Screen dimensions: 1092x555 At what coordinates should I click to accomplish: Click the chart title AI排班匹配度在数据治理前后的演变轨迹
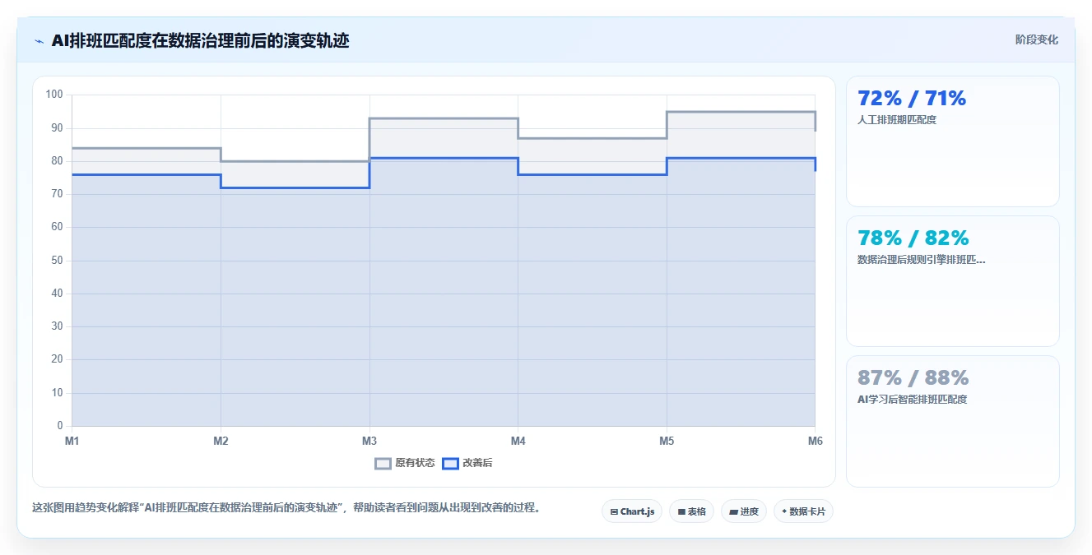point(200,41)
